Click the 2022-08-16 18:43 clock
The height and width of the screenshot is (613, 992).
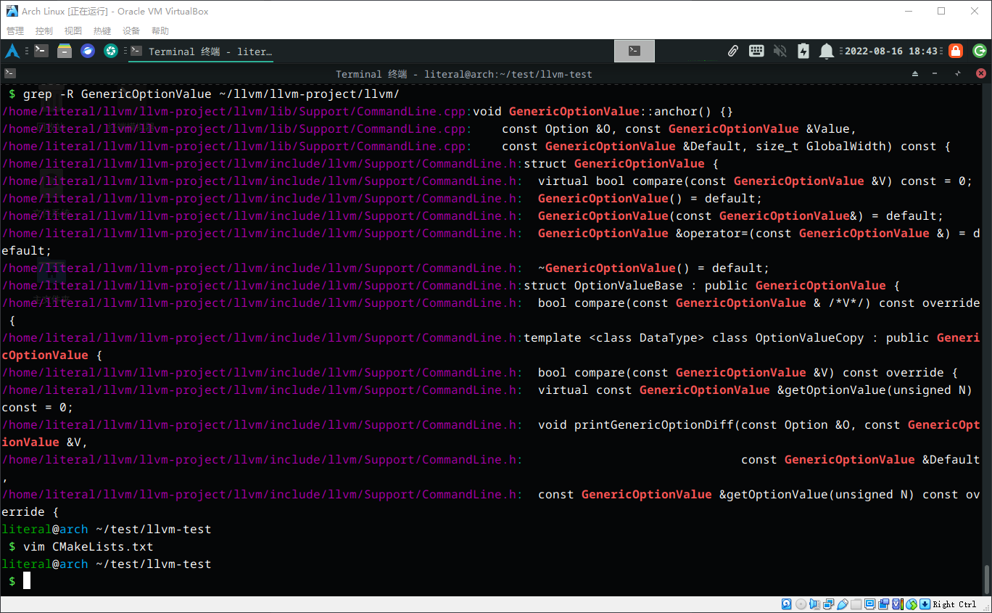pos(891,52)
